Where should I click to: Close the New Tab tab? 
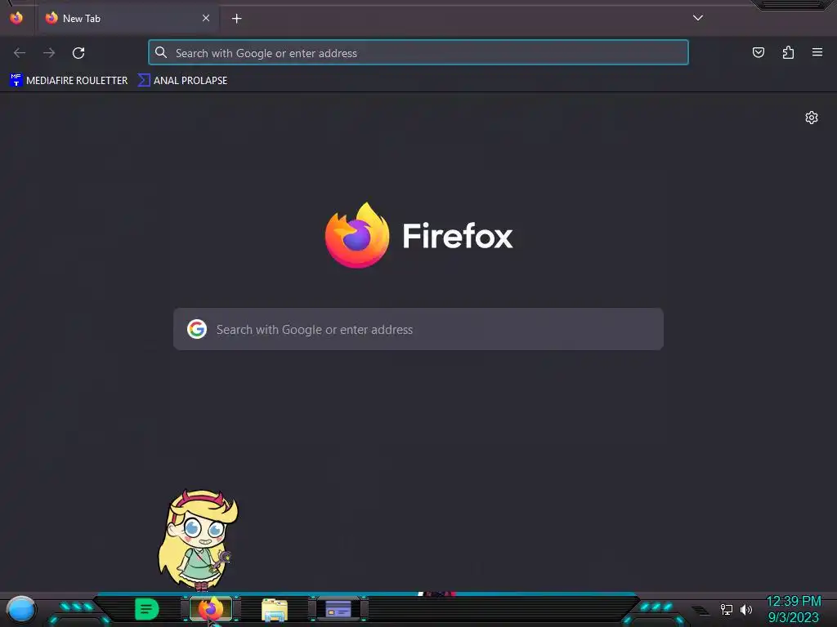[x=206, y=18]
